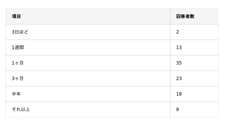Select the それ以上 row label
Screen dimensions: 229x126
[21, 109]
